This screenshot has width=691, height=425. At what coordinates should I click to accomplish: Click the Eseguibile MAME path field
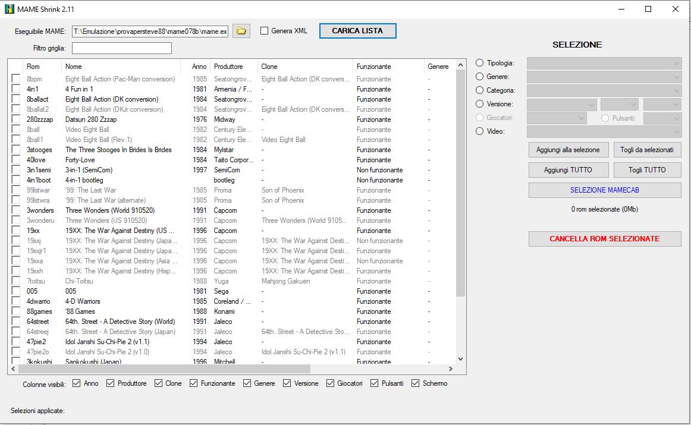pyautogui.click(x=150, y=32)
